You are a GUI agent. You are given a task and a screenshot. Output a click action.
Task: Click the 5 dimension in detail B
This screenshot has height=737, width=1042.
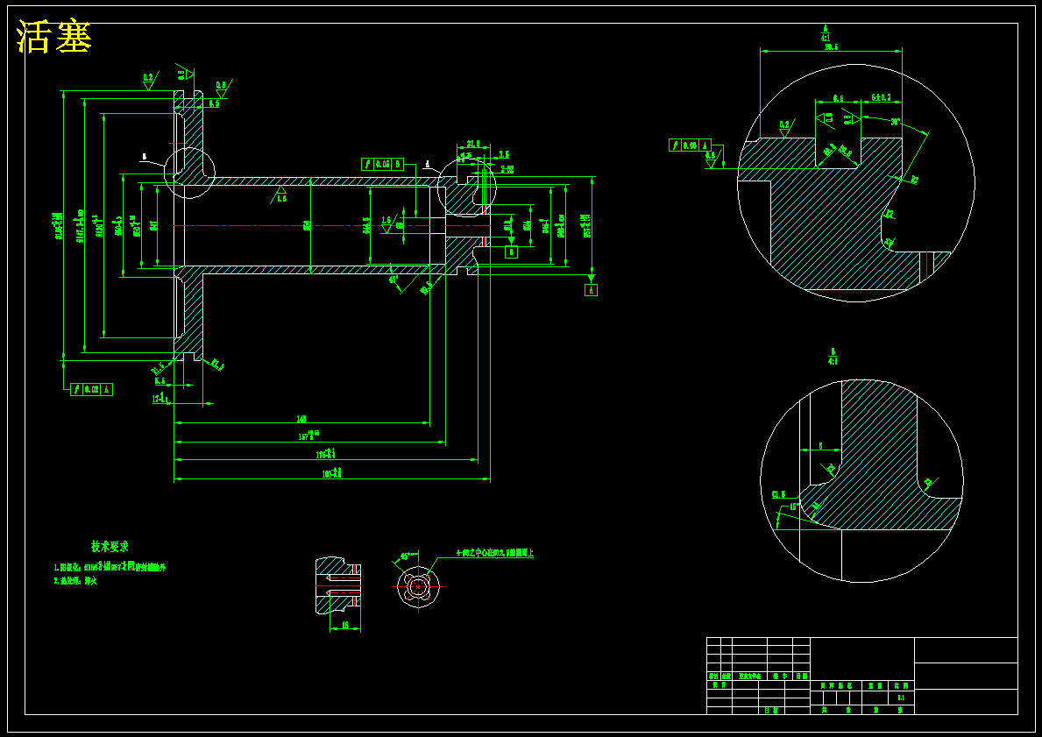coord(820,446)
